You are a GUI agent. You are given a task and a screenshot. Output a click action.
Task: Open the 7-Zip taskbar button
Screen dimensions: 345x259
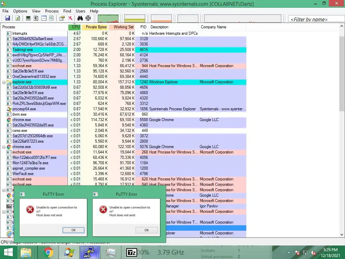(132, 252)
